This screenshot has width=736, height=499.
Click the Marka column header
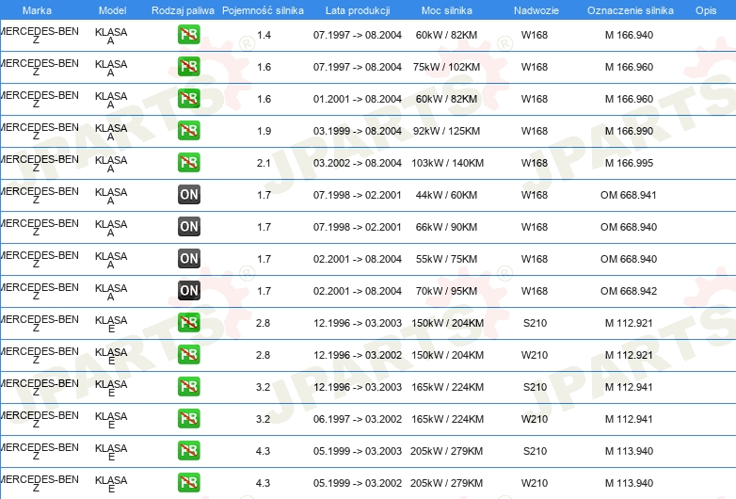pyautogui.click(x=37, y=10)
